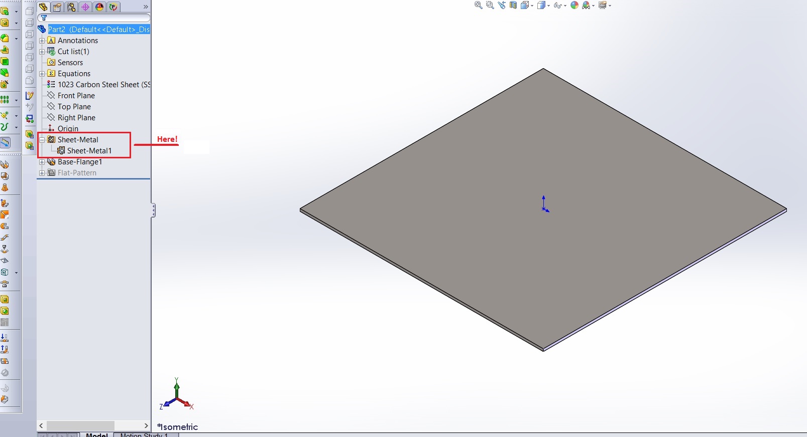The width and height of the screenshot is (807, 437).
Task: Expand manager tabs with double chevron
Action: tap(146, 7)
